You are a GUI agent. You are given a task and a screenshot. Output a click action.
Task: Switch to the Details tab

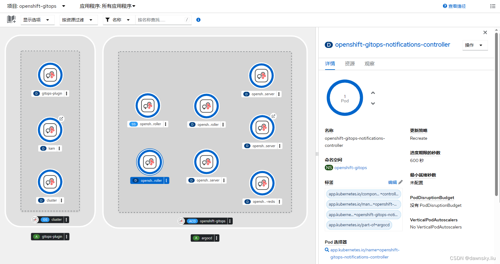[330, 64]
